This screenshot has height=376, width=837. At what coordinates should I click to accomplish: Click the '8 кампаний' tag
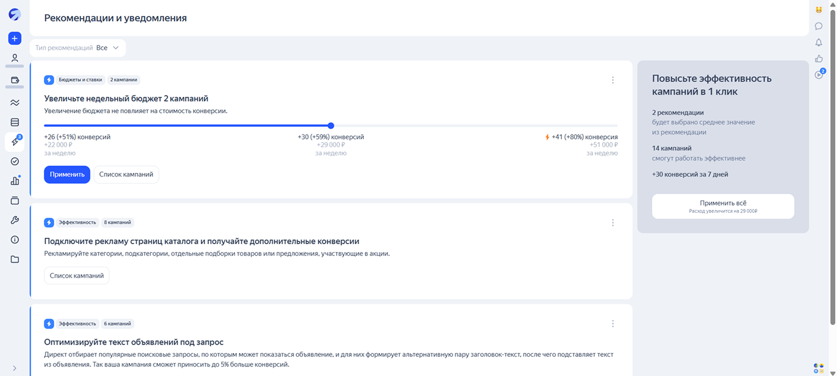coord(118,222)
